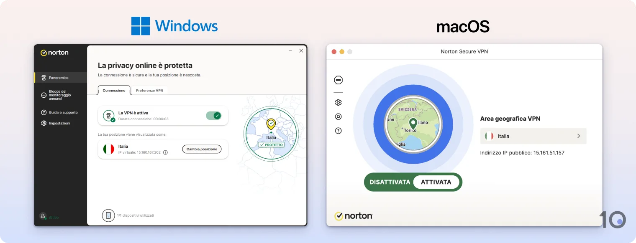Click the yellow minimize dot on macOS window
This screenshot has width=636, height=243.
pyautogui.click(x=342, y=52)
